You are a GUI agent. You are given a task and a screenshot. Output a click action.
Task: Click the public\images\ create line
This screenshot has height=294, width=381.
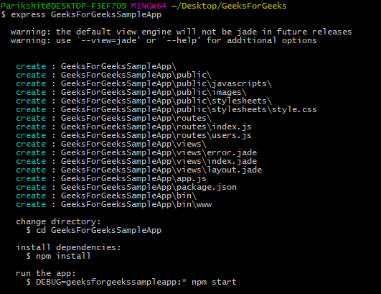(131, 92)
